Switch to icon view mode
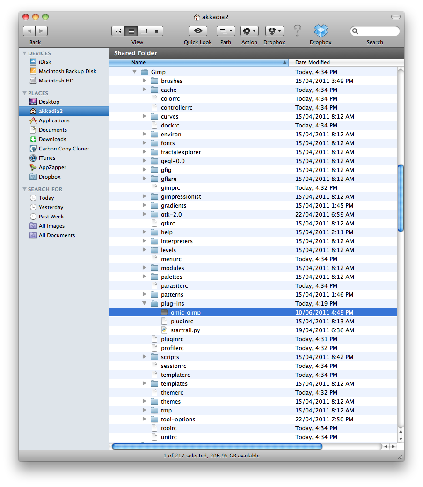Image resolution: width=423 pixels, height=487 pixels. coord(118,31)
